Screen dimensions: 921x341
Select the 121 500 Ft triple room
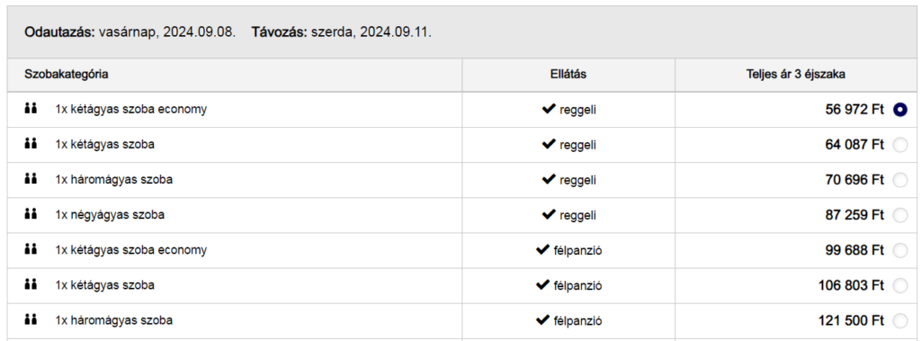click(x=899, y=321)
